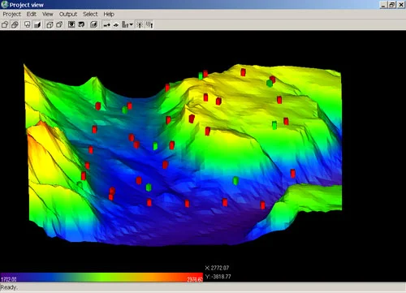Click the framed shaded cube icon, ninth from the left
This screenshot has width=406, height=293.
click(93, 25)
